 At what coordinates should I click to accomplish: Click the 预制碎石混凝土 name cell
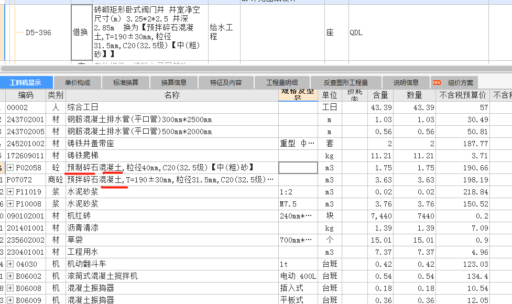click(172, 168)
